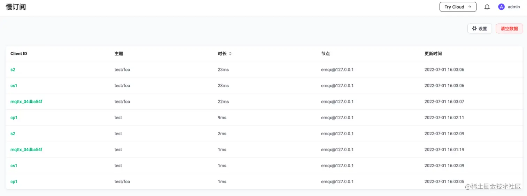Click the 清空数据 clear data button
This screenshot has height=196, width=527.
coord(509,28)
